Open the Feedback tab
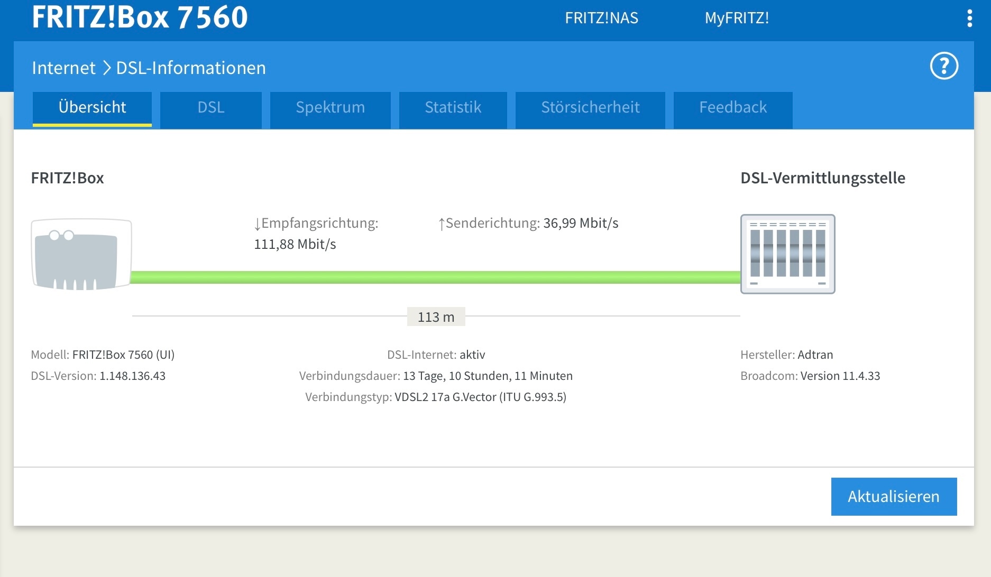This screenshot has height=577, width=991. pos(733,109)
